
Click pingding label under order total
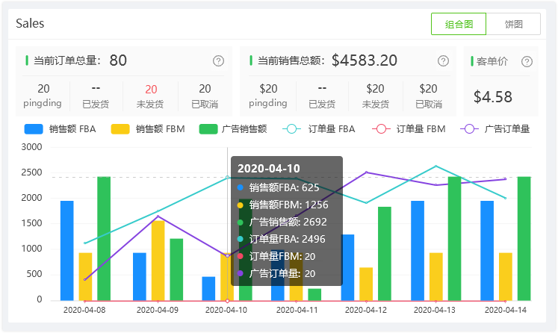(x=43, y=103)
